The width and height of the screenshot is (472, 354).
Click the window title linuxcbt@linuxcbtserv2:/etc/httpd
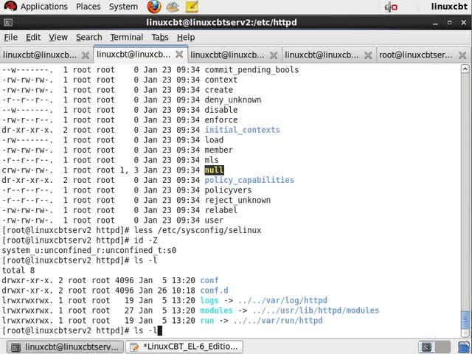[x=221, y=23]
